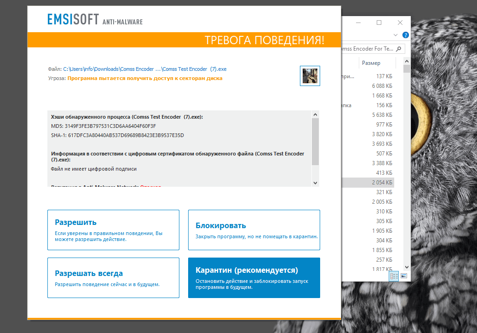This screenshot has height=333, width=477.
Task: Switch to large thumbnails view in status bar
Action: click(404, 276)
